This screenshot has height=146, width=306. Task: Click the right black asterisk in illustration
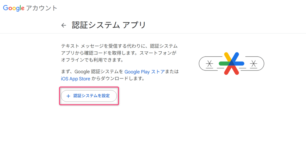pos(253,64)
